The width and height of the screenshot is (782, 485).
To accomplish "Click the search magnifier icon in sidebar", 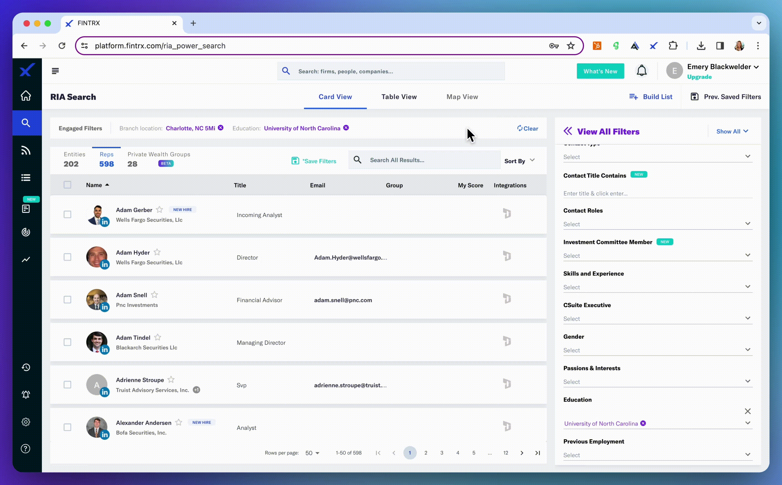I will 26,122.
